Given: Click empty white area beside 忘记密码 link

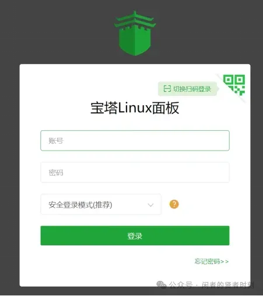Looking at the screenshot, I should tap(117, 262).
